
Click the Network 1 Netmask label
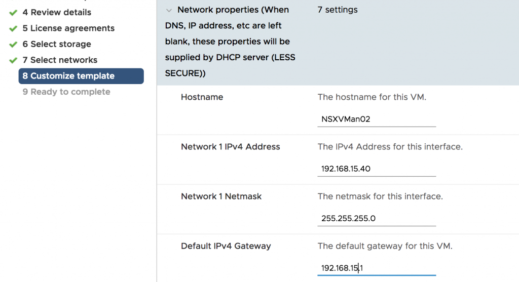(x=221, y=196)
